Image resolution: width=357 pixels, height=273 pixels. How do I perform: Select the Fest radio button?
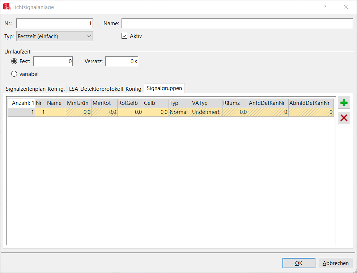[x=14, y=61]
